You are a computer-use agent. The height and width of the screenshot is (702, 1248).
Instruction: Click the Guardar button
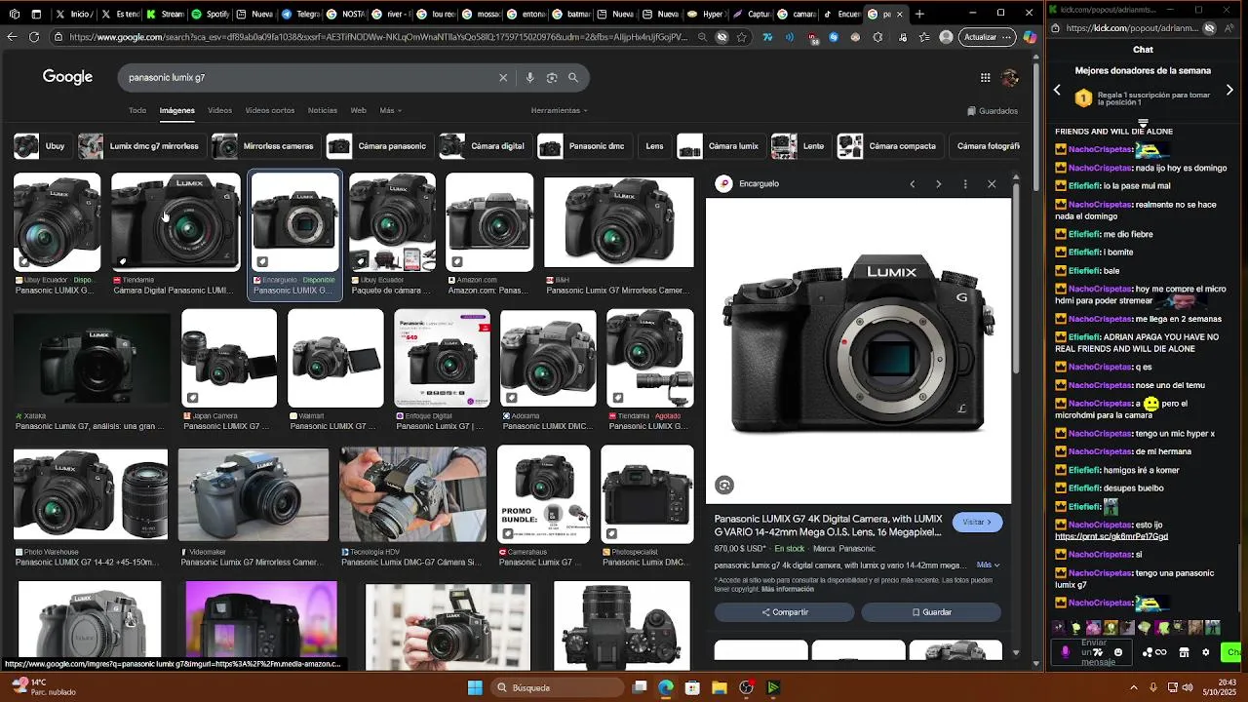tap(931, 612)
